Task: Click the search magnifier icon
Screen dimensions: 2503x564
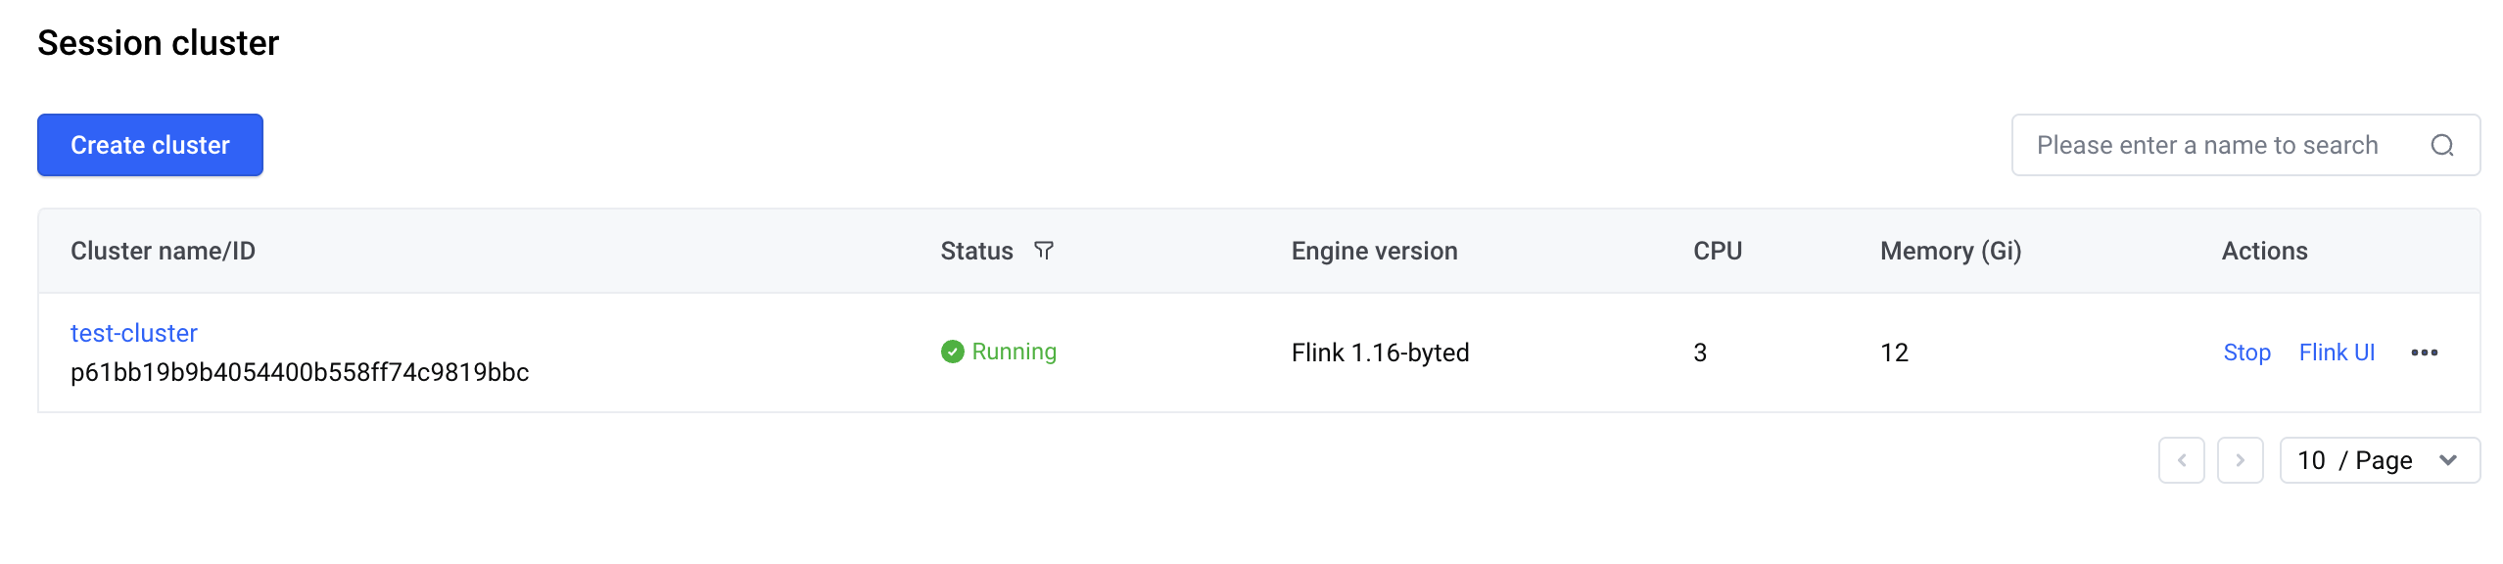Action: [2442, 145]
